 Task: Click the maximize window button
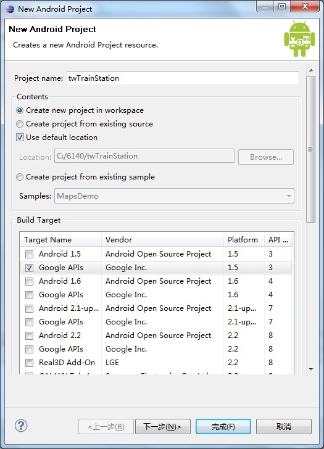tap(282, 6)
